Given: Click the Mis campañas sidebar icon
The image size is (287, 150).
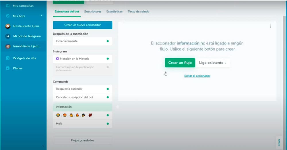Looking at the screenshot, I should pos(8,6).
